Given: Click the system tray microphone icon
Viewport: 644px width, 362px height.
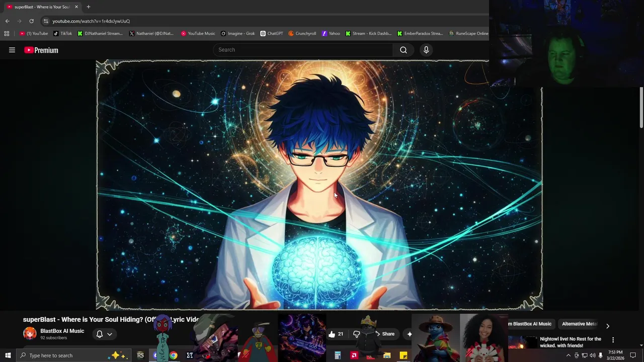Looking at the screenshot, I should tap(600, 355).
